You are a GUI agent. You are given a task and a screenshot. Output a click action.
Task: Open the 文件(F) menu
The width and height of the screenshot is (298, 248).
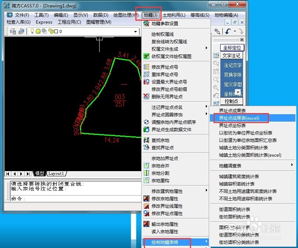tap(22, 15)
